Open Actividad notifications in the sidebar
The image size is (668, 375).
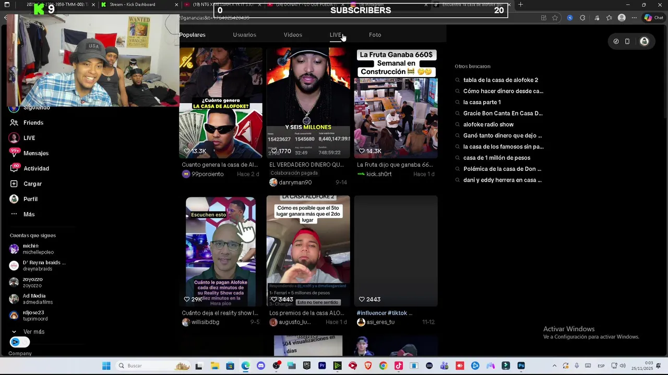tap(30, 168)
